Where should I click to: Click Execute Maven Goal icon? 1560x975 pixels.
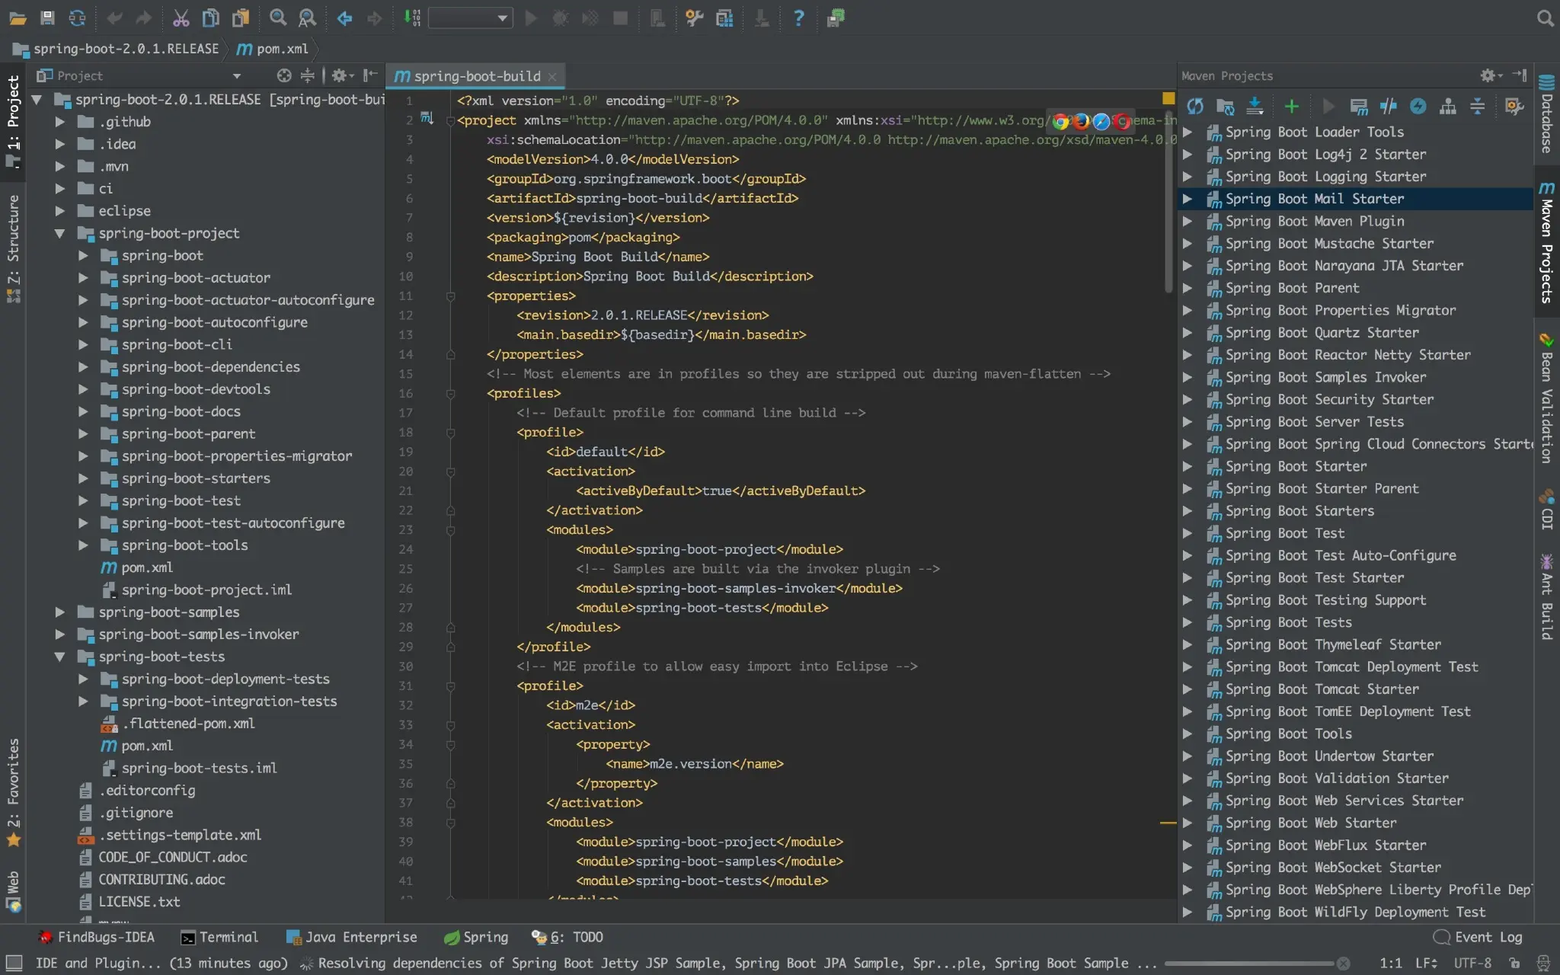pos(1358,107)
